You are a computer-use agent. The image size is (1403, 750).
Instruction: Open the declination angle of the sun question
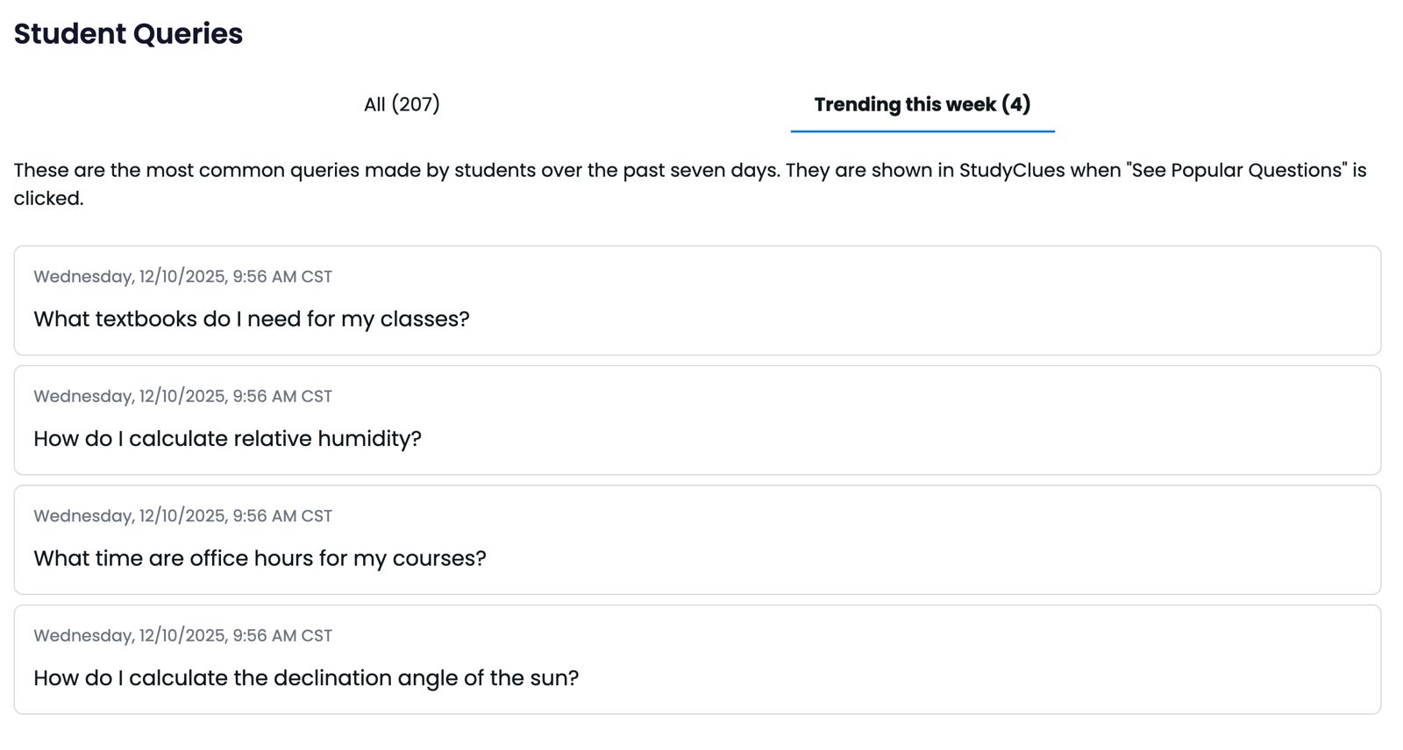[306, 678]
